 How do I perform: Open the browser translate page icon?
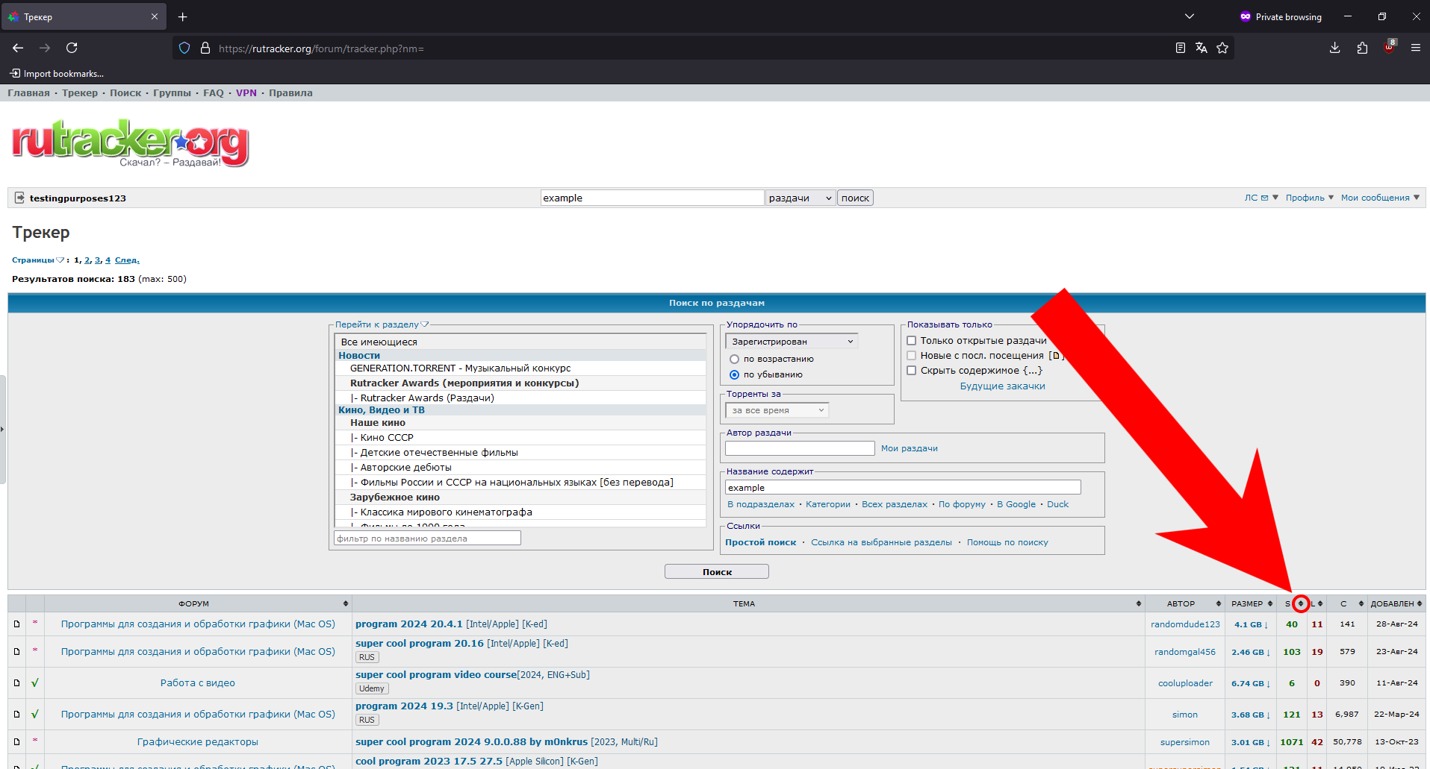click(x=1201, y=48)
